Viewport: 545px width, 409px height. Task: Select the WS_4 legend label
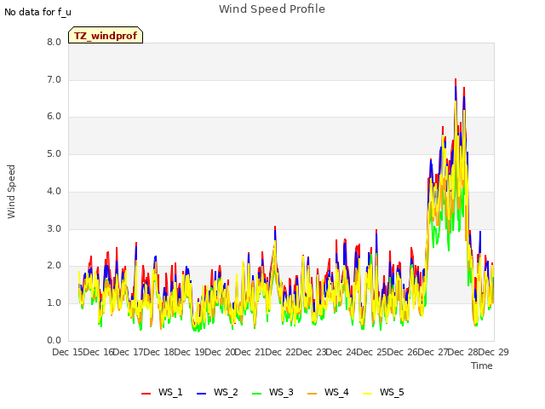336,392
